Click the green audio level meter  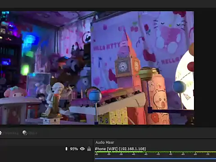pyautogui.click(x=155, y=152)
